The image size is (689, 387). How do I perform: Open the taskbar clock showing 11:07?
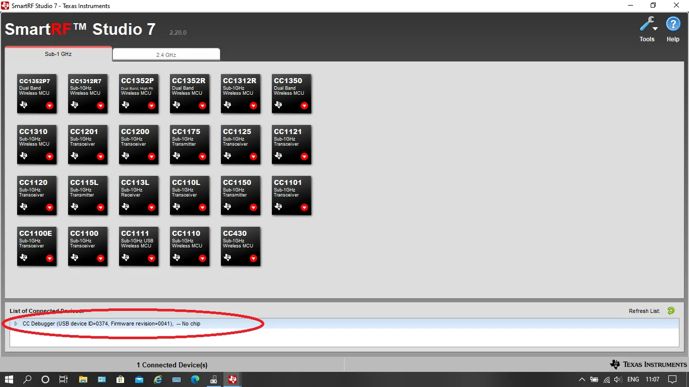pyautogui.click(x=653, y=379)
